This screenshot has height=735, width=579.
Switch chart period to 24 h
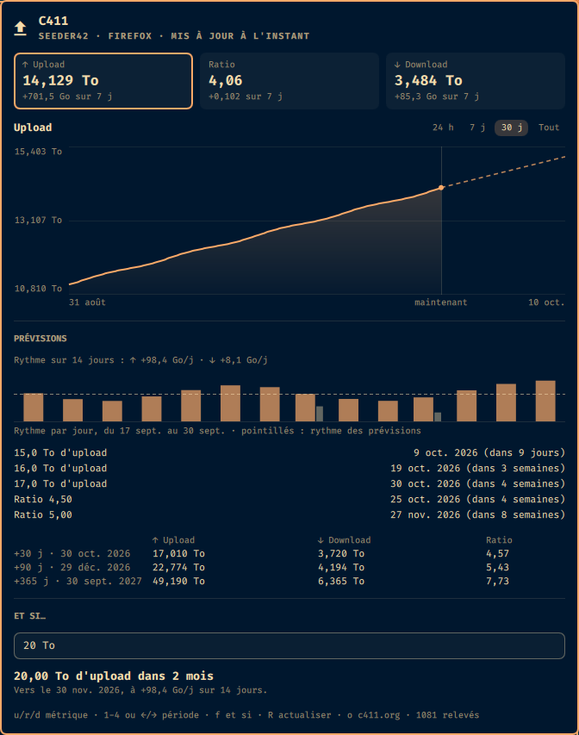click(x=443, y=128)
